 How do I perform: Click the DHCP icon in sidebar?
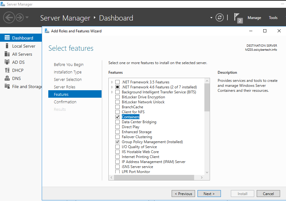click(7, 70)
